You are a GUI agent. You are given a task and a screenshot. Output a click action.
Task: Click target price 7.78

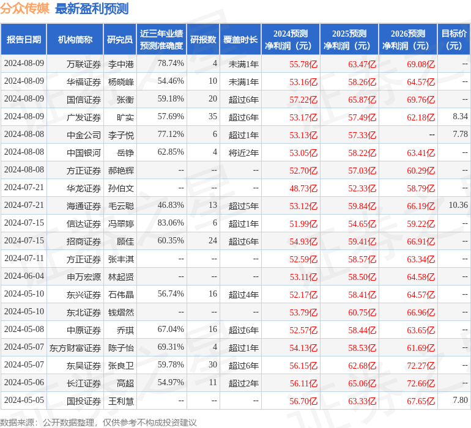(460, 134)
